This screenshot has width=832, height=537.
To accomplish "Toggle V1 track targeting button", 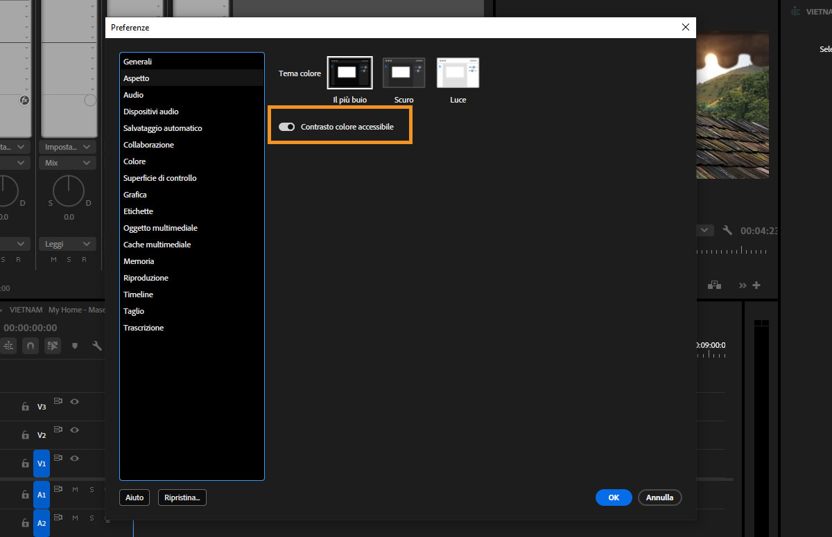I will coord(42,463).
